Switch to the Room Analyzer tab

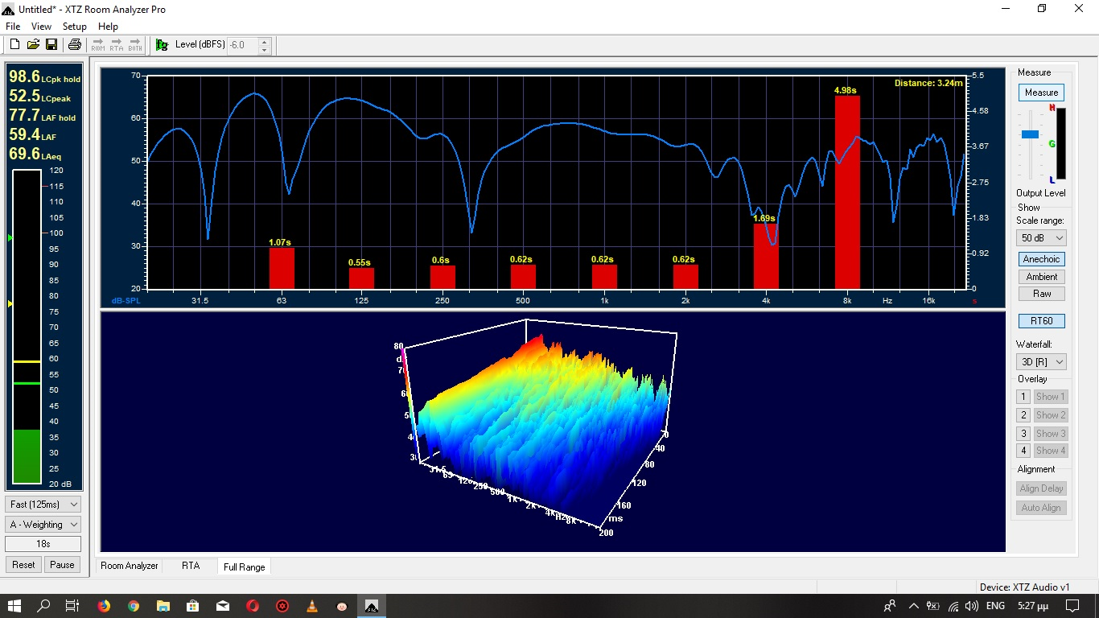[x=129, y=566]
